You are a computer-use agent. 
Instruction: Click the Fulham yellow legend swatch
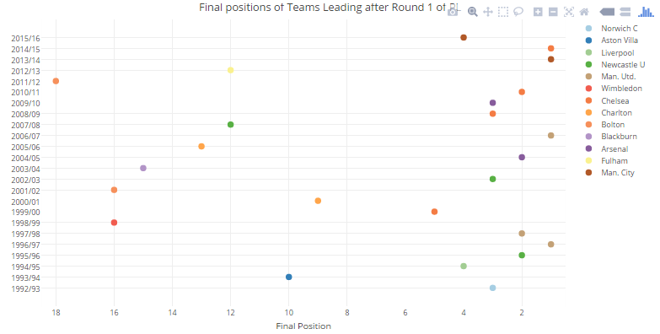click(x=588, y=160)
